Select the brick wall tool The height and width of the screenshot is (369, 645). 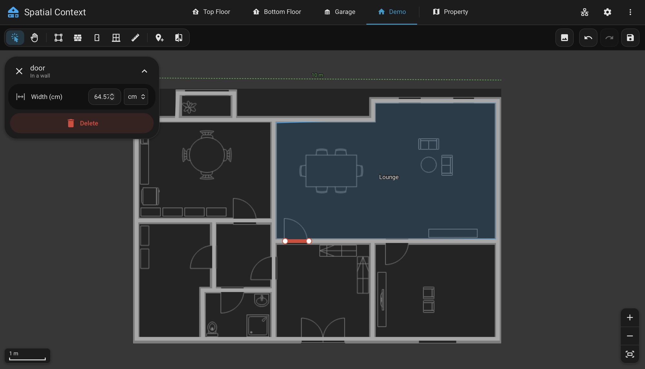click(78, 38)
